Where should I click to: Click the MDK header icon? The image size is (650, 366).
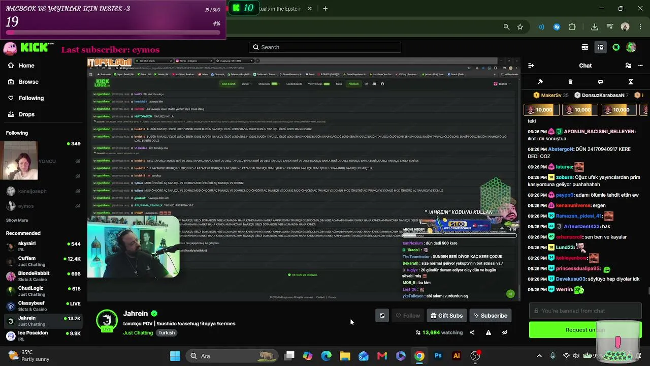(585, 47)
